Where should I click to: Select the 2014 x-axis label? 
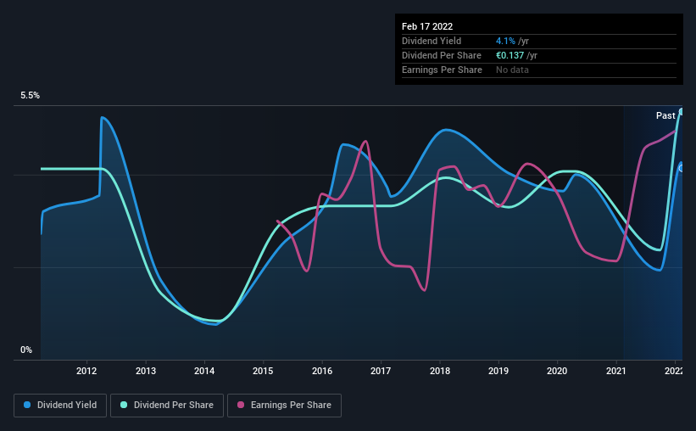[x=204, y=371]
